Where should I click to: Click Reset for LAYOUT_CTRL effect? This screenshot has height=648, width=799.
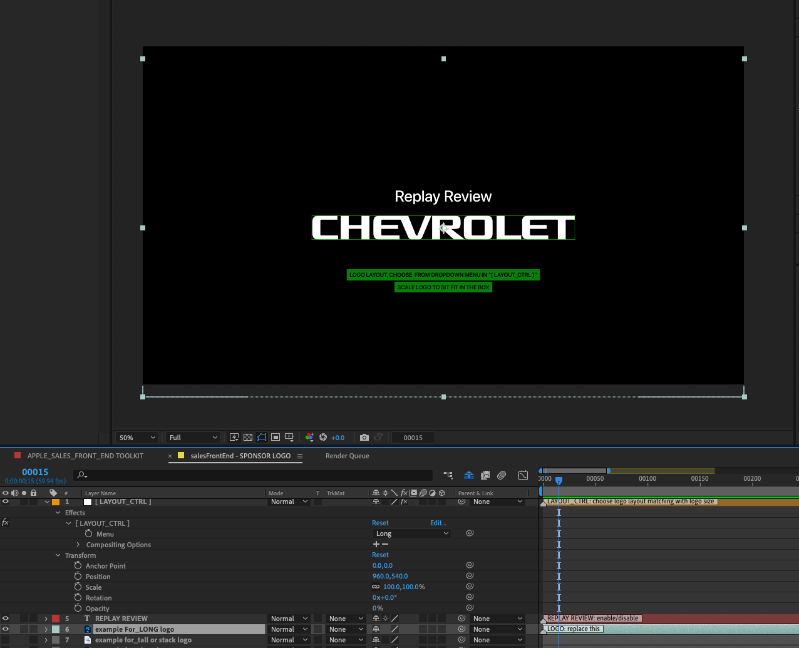click(x=380, y=523)
